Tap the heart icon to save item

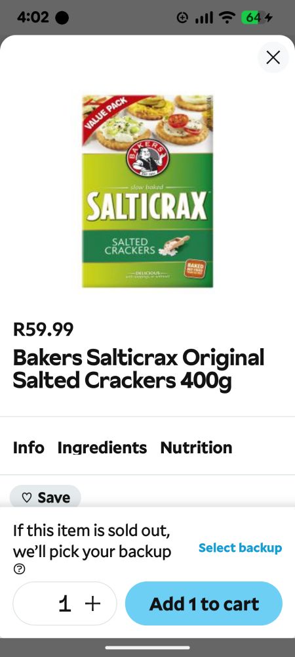[x=27, y=497]
